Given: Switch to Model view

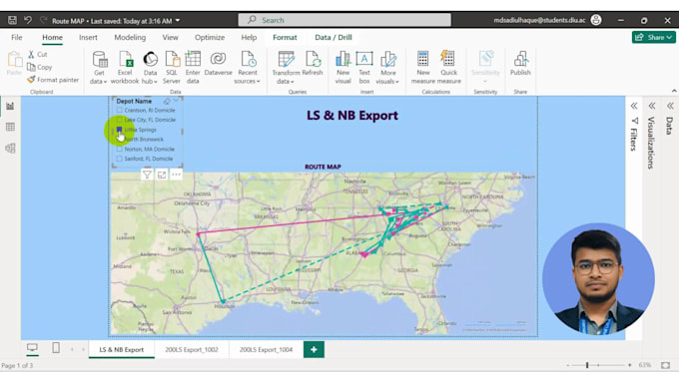Looking at the screenshot, I should pyautogui.click(x=10, y=148).
